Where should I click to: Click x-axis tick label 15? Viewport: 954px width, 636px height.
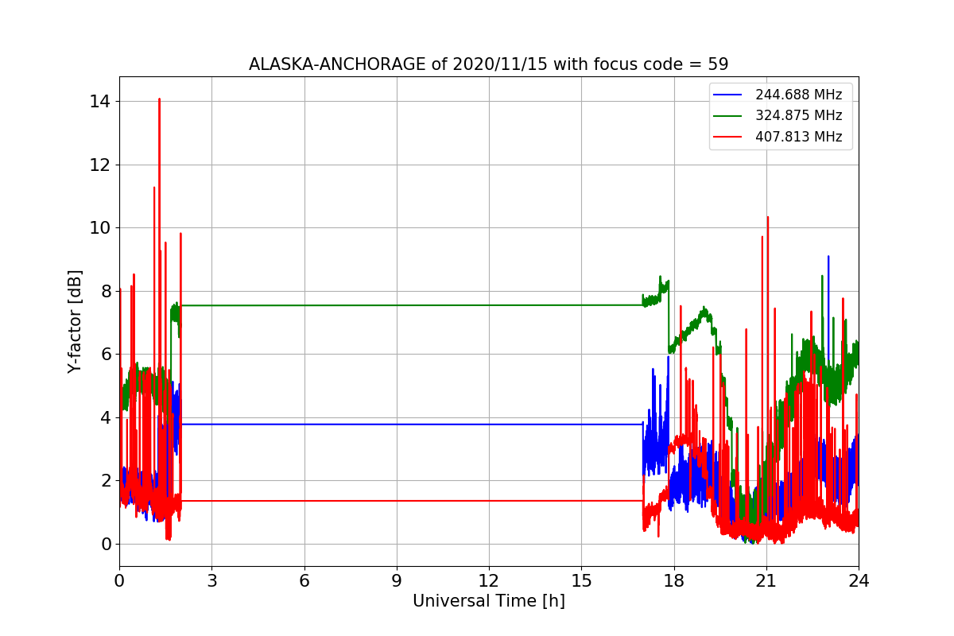point(581,581)
